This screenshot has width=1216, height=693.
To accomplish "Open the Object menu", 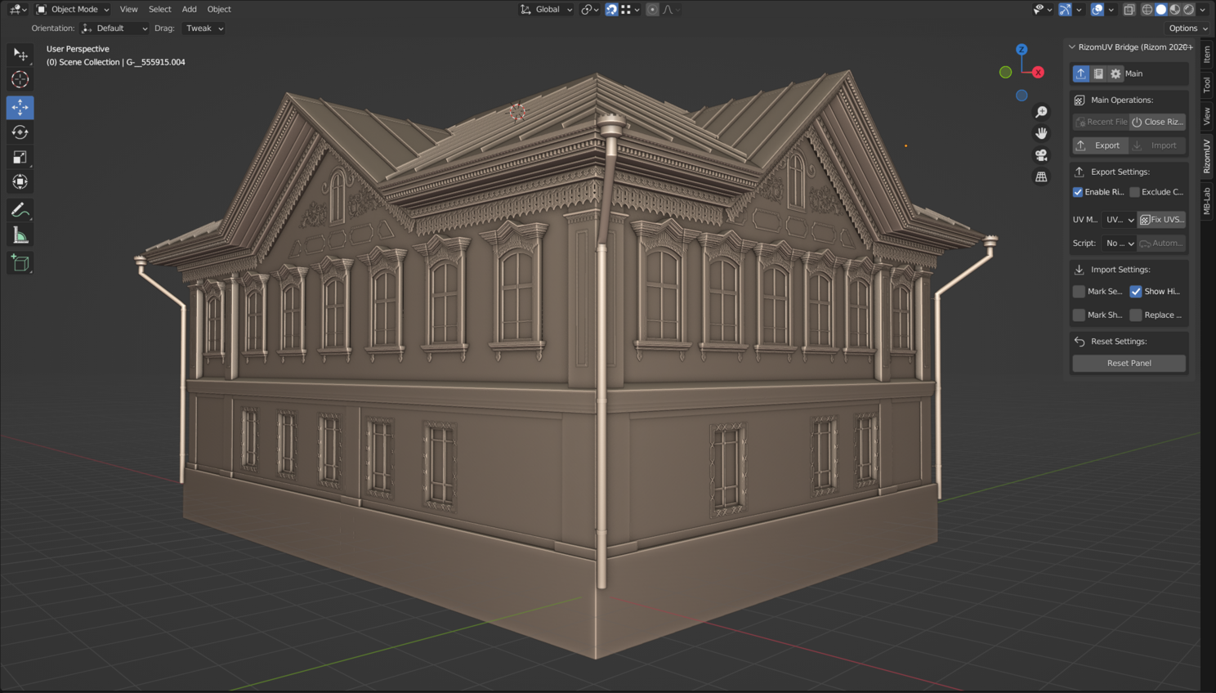I will pos(219,10).
